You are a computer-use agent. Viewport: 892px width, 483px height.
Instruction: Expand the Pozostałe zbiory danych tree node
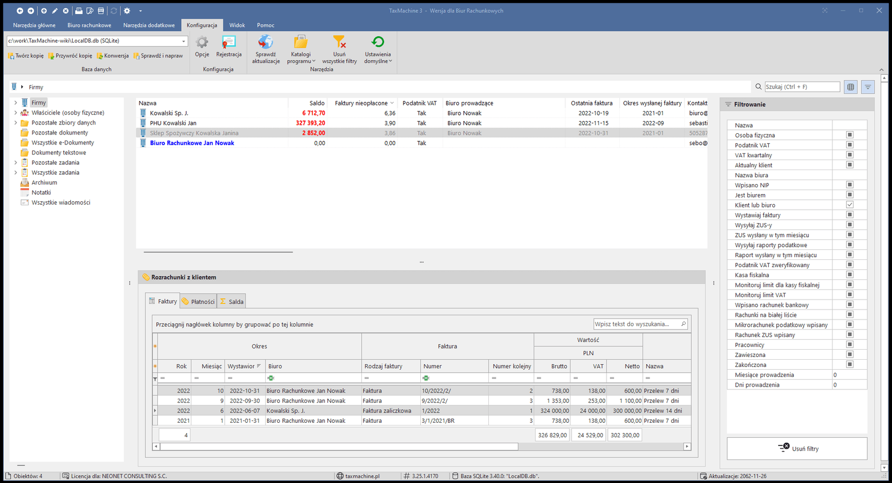click(16, 123)
